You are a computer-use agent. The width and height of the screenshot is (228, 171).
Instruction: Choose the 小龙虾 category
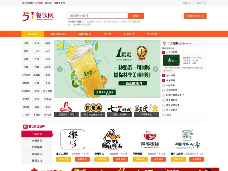tap(47, 67)
